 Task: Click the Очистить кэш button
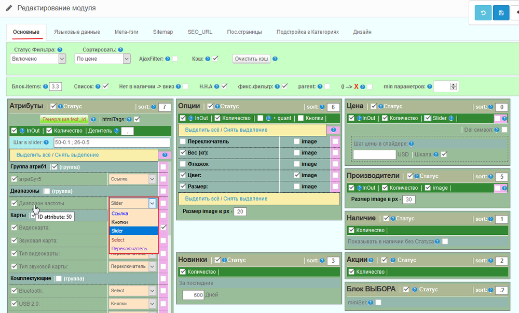(x=251, y=59)
